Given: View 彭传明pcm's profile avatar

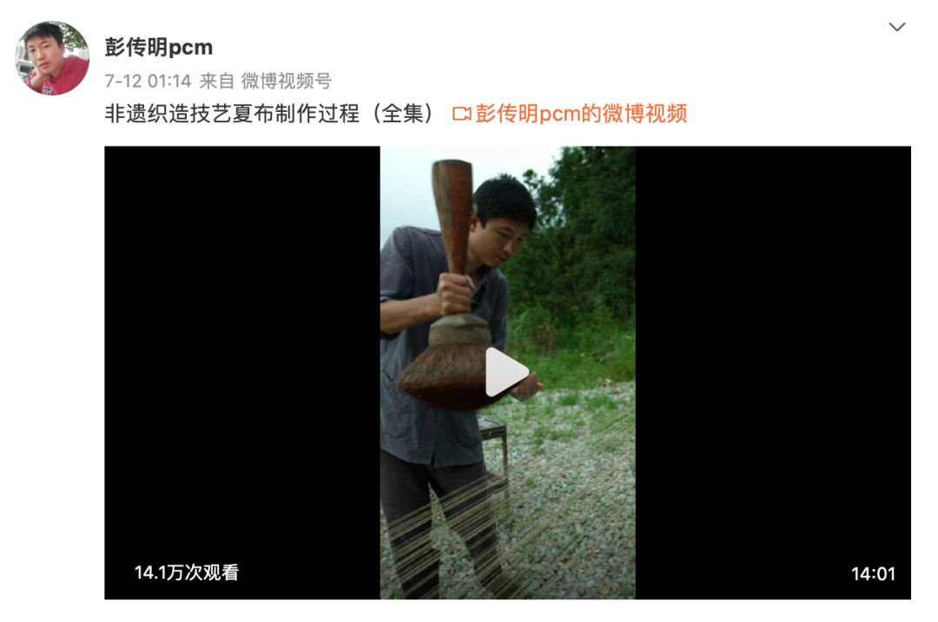Looking at the screenshot, I should [52, 58].
